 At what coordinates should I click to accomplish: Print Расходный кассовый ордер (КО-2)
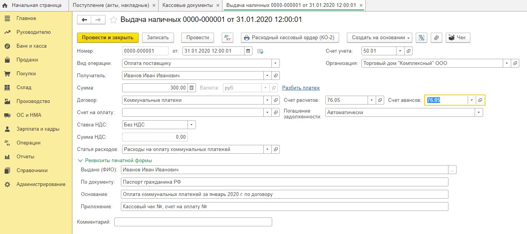pos(290,38)
